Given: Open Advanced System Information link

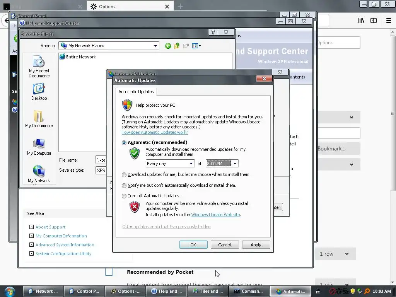Looking at the screenshot, I should click(65, 245).
